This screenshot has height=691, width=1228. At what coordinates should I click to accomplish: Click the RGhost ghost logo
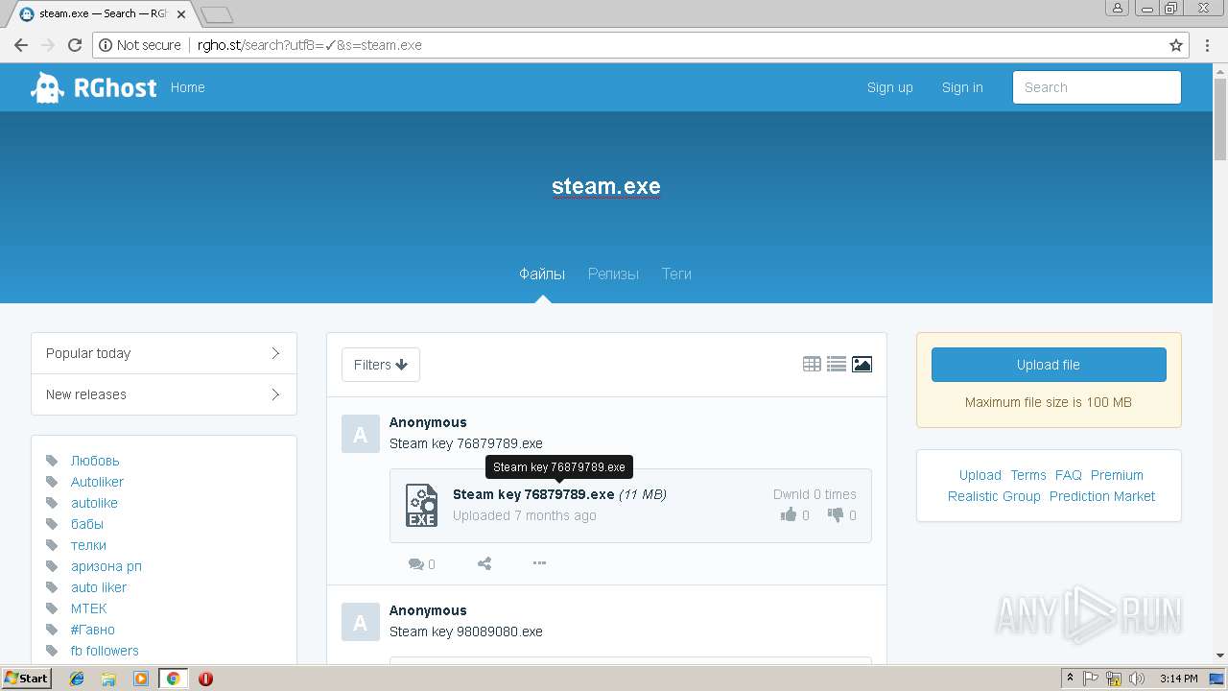[47, 87]
